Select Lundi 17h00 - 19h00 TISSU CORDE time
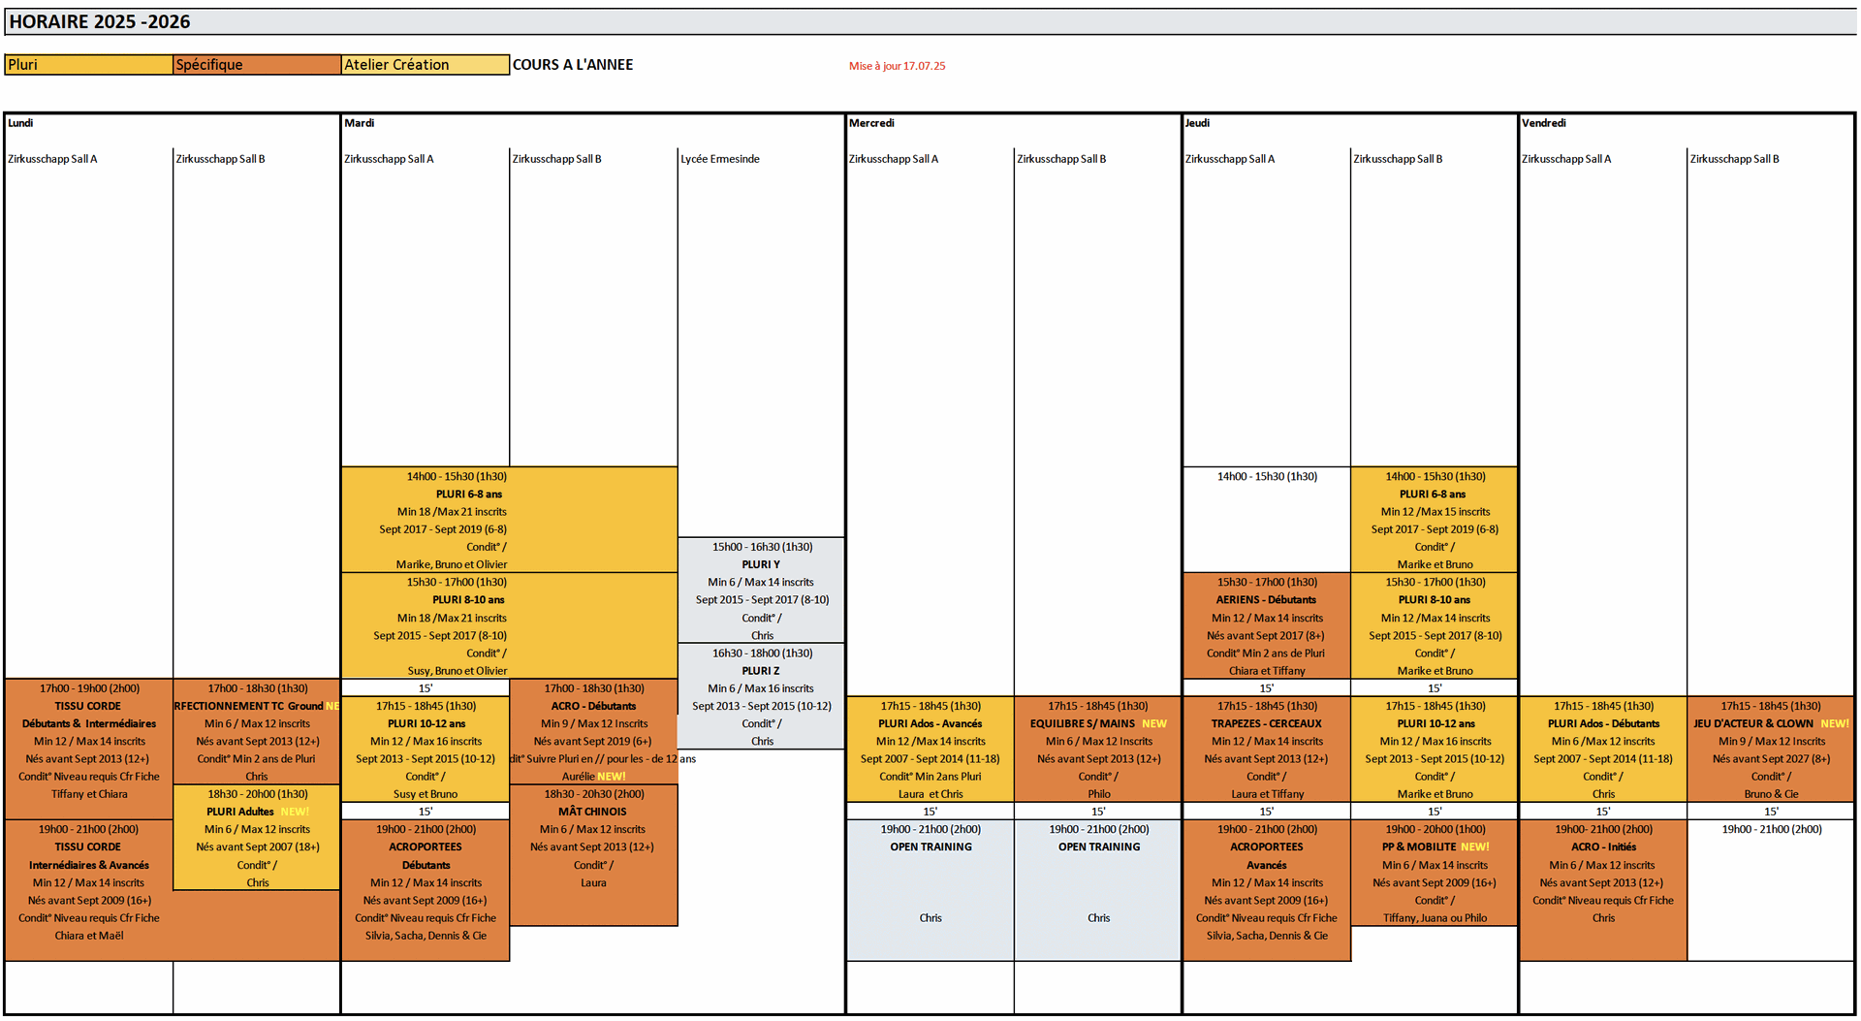 [x=89, y=688]
